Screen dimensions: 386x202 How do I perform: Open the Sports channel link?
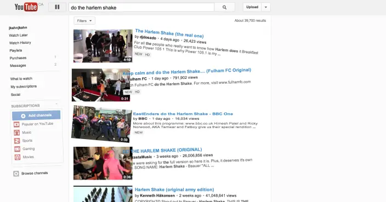tap(27, 141)
